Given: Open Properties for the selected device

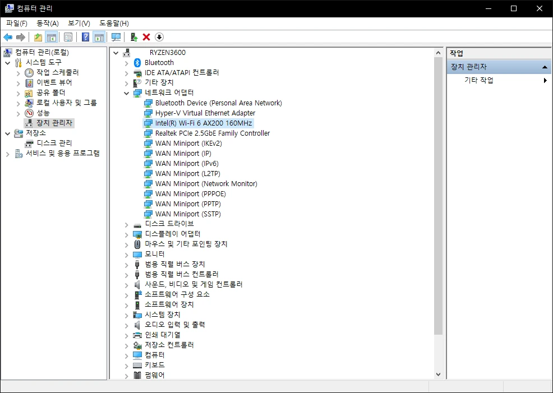Looking at the screenshot, I should [x=67, y=37].
